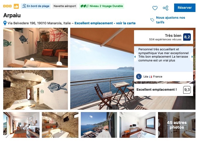Image resolution: width=199 pixels, height=141 pixels.
Task: Click the 9,3 location score badge
Action: pyautogui.click(x=187, y=90)
